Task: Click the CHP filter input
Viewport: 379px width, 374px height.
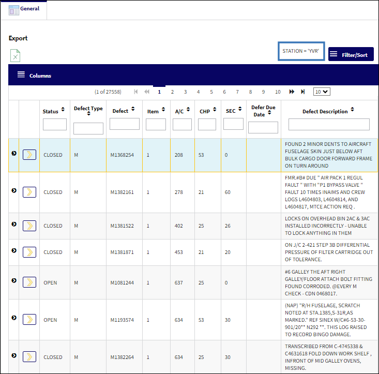Action: pyautogui.click(x=207, y=124)
